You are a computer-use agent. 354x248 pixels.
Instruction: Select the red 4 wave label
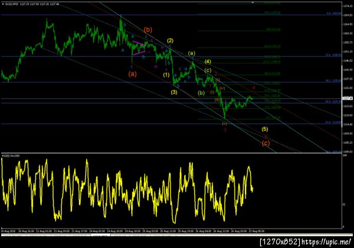click(x=254, y=87)
